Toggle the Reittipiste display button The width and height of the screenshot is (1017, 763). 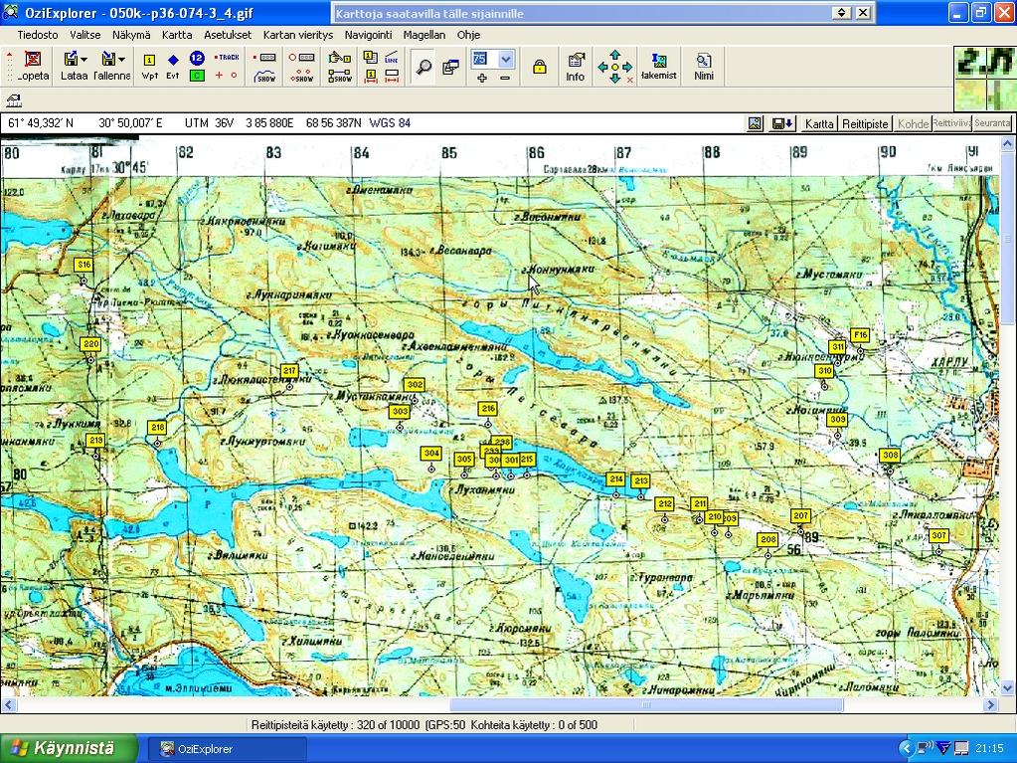(x=865, y=123)
